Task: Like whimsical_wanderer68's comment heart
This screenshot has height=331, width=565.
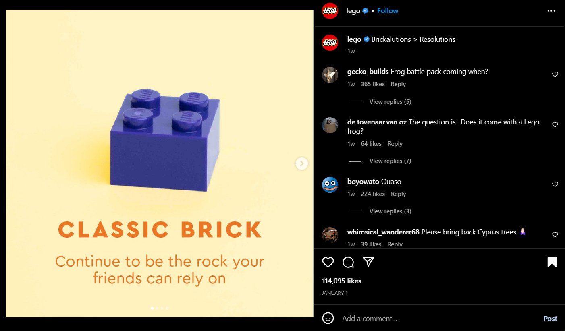Action: coord(555,235)
